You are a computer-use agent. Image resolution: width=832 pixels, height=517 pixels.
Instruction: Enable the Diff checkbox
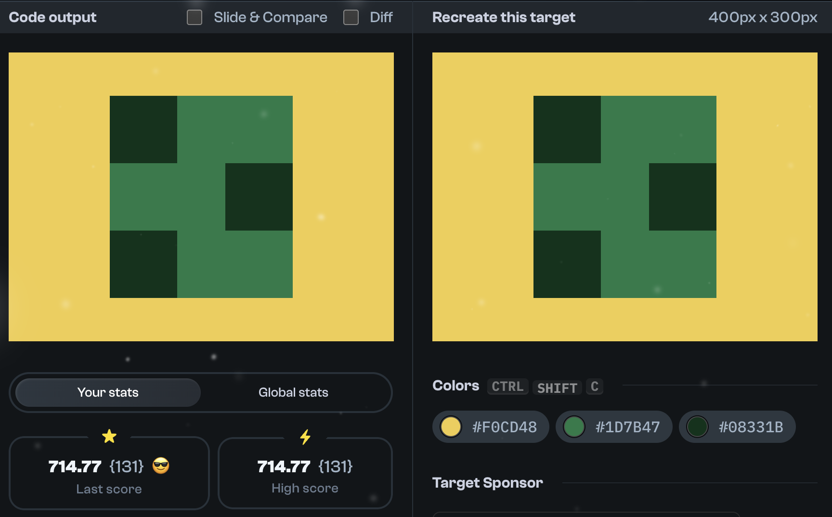click(x=351, y=17)
